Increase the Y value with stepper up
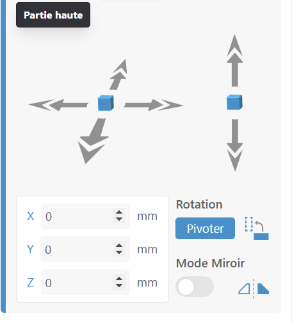Screen dimensions: 292x323 coord(119,246)
